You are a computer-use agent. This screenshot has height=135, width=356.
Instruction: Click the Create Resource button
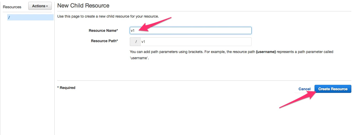click(333, 89)
